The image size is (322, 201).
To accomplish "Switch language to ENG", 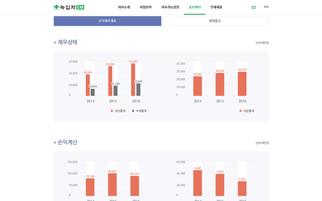I will coord(266,7).
